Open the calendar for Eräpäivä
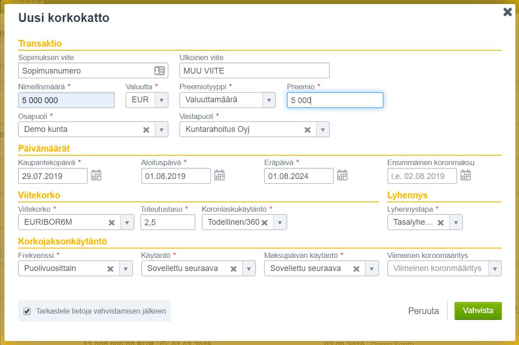519x345 pixels. click(342, 176)
